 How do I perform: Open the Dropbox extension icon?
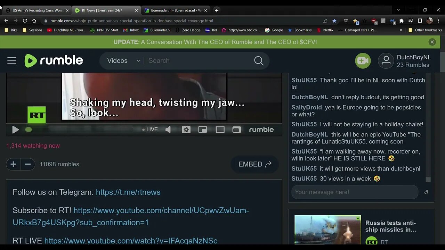pos(346,21)
